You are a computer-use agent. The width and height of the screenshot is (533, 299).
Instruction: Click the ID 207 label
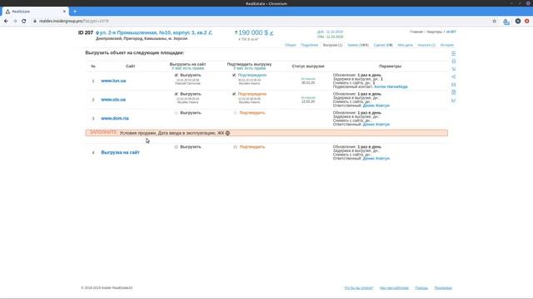coord(85,32)
